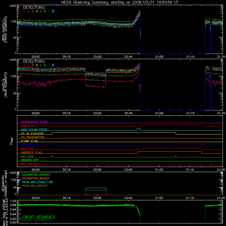Click 'DETECTORS:' label in front segments plot
The height and width of the screenshot is (226, 226).
tap(34, 7)
